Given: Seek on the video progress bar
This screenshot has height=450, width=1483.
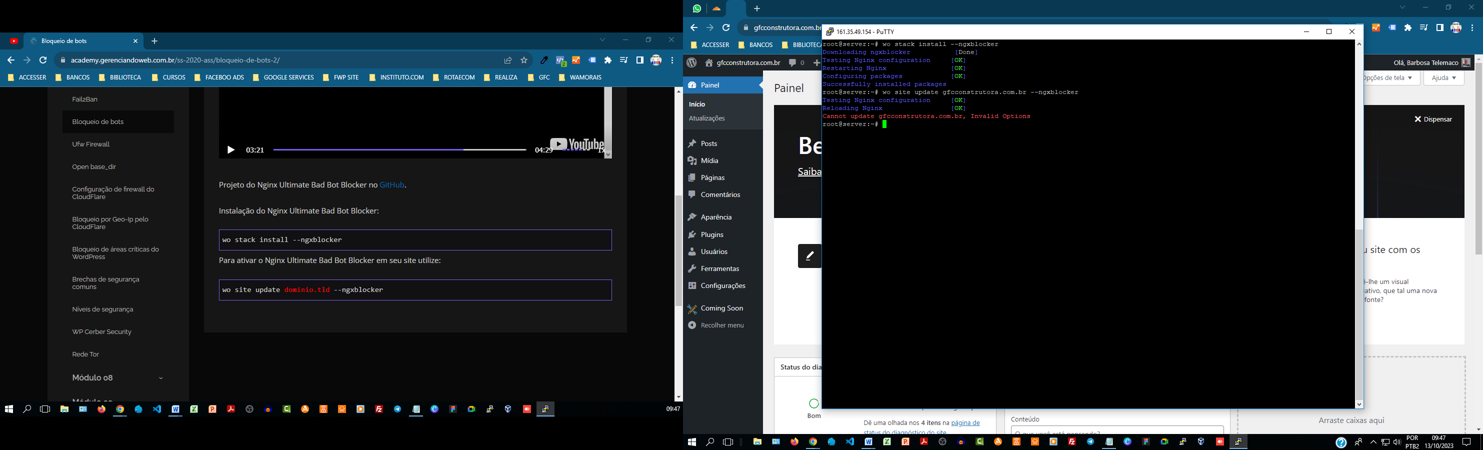Looking at the screenshot, I should click(x=399, y=149).
